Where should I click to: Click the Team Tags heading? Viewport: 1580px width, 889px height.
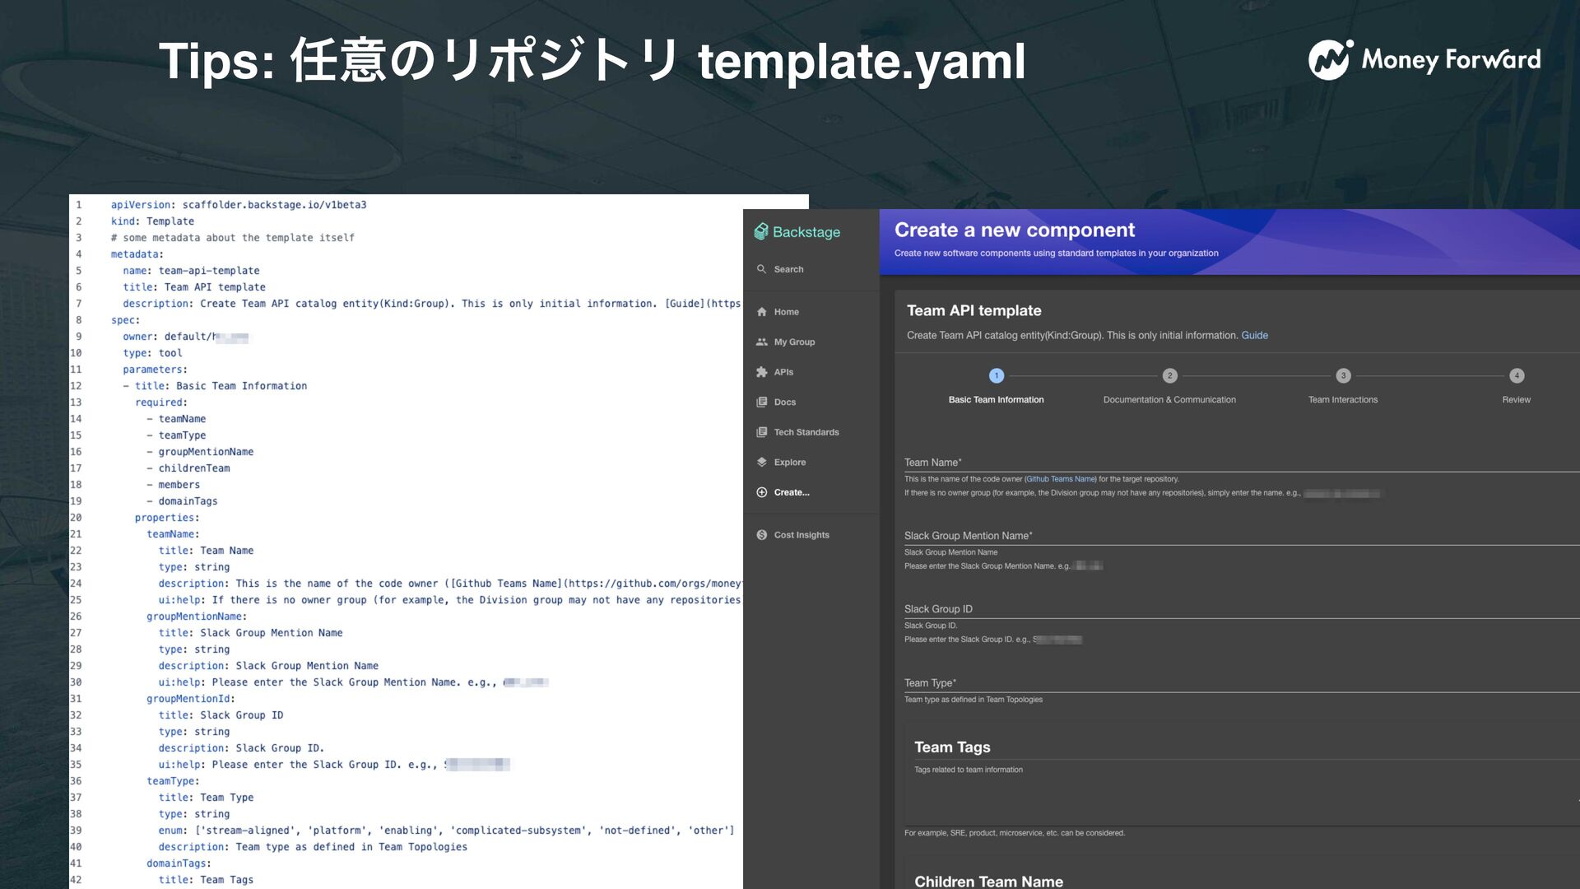[952, 747]
